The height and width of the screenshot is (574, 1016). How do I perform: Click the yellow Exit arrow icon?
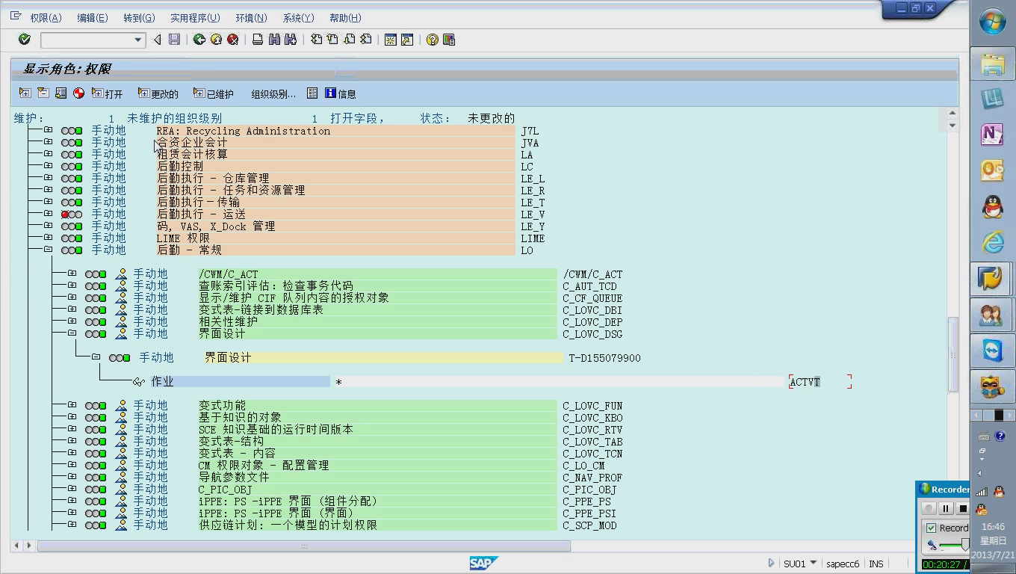click(216, 40)
